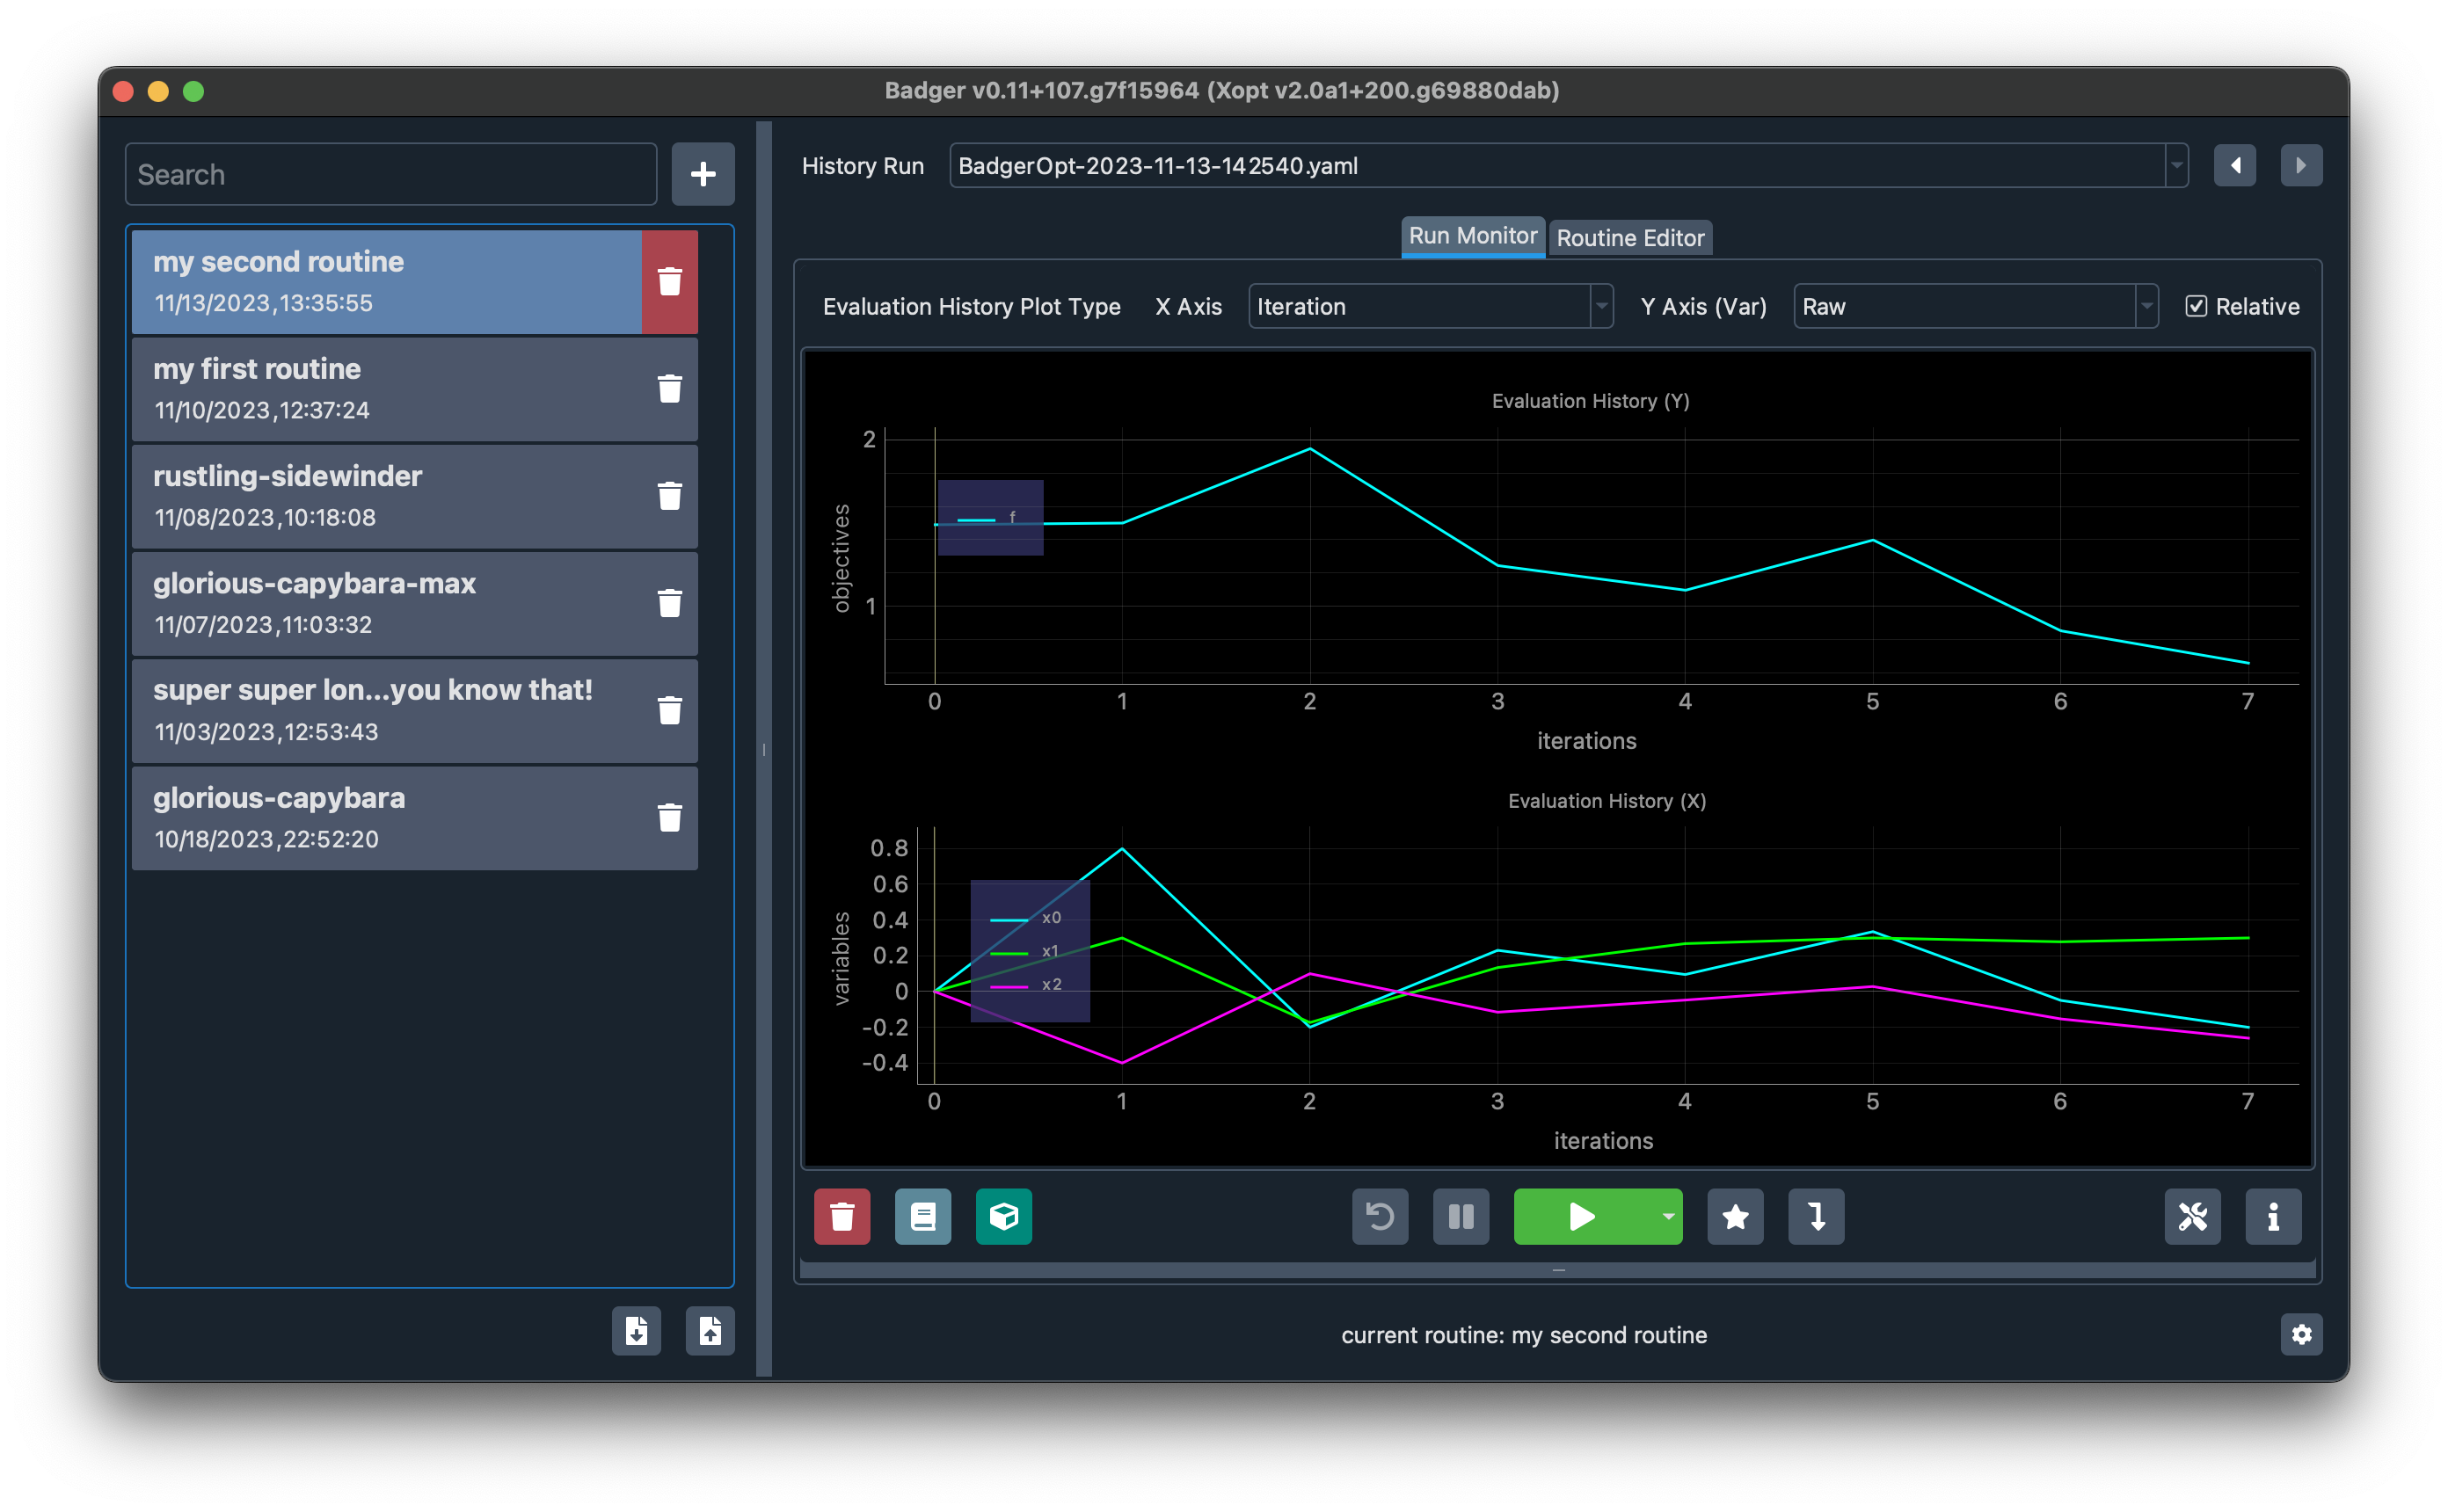
Task: Click timestamp '10/18/2023,22:52:20'
Action: 266,839
